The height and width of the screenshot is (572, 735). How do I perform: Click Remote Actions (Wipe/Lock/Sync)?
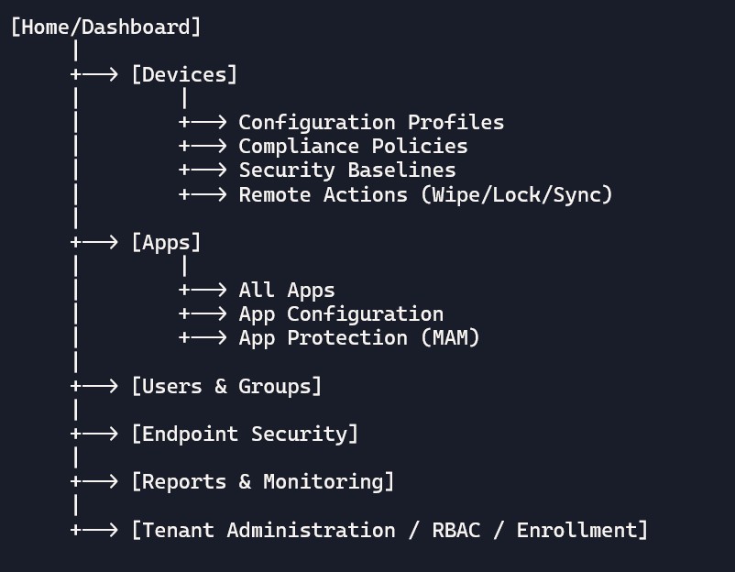(x=425, y=194)
